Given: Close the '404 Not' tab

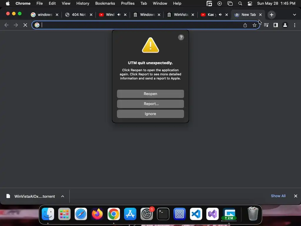Looking at the screenshot, I should [x=91, y=15].
